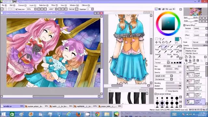Select the hand pan tool
Image resolution: width=208 pixels, height=117 pixels.
[x=167, y=42]
